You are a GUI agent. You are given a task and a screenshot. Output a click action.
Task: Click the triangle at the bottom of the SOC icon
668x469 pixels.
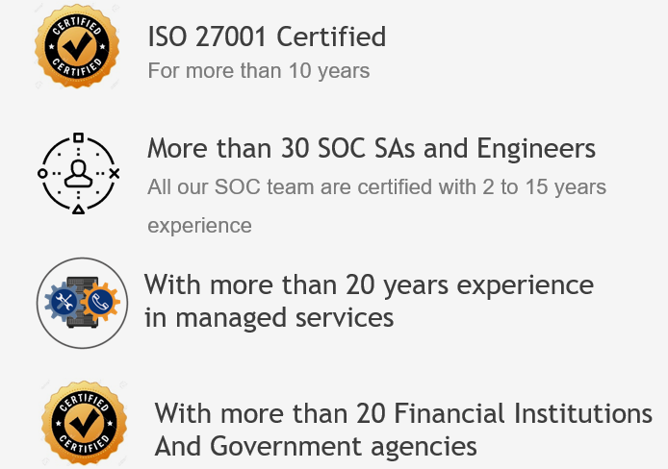click(78, 210)
